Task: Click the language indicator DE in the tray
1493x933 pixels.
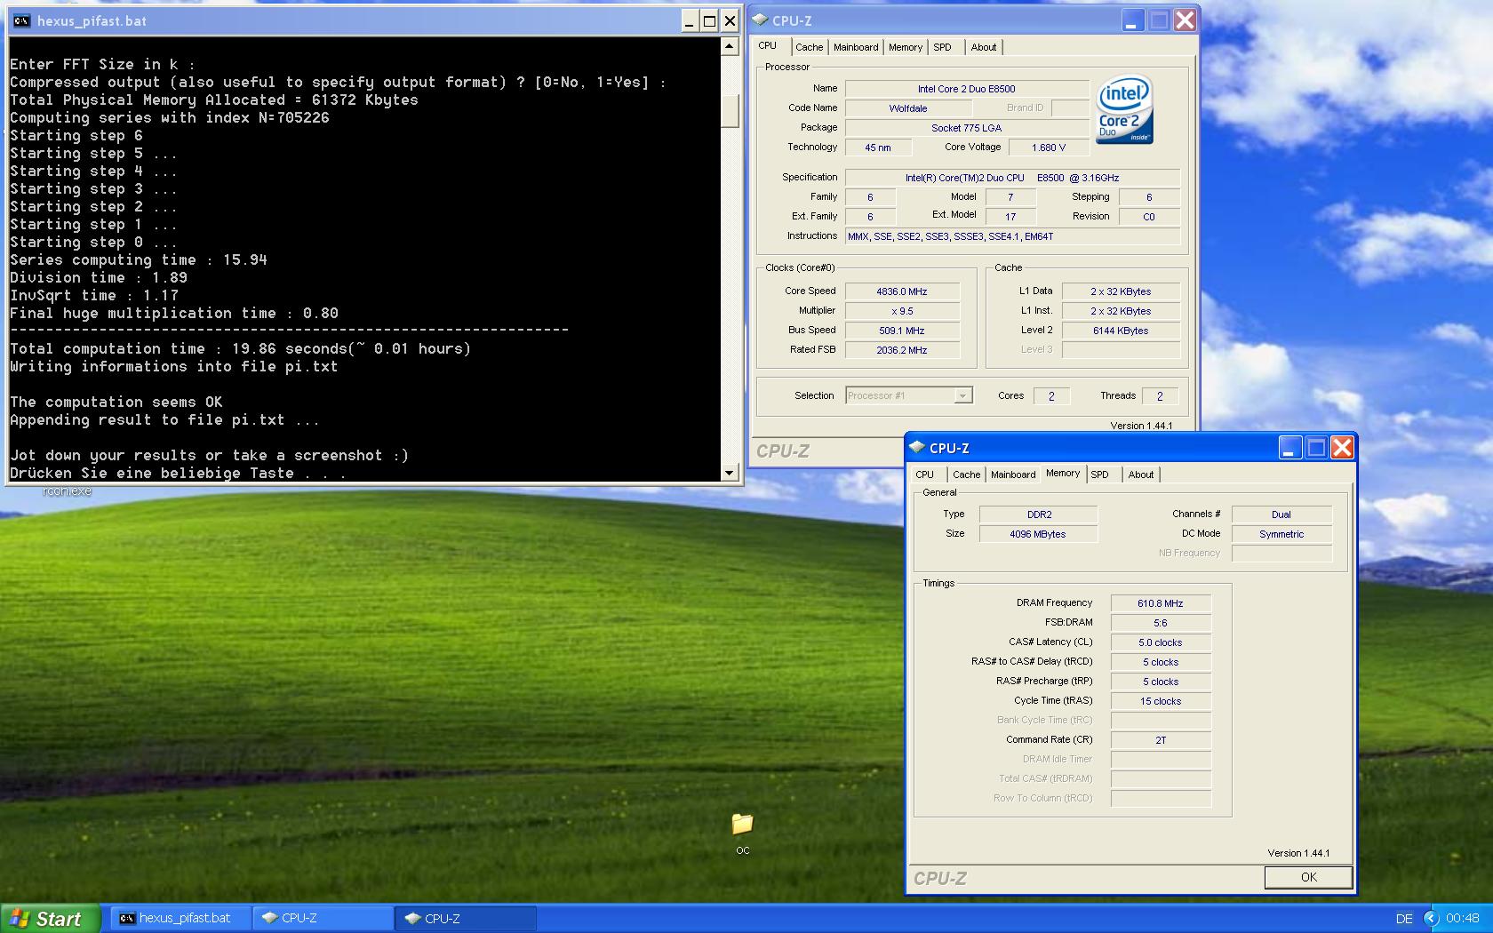Action: 1404,919
